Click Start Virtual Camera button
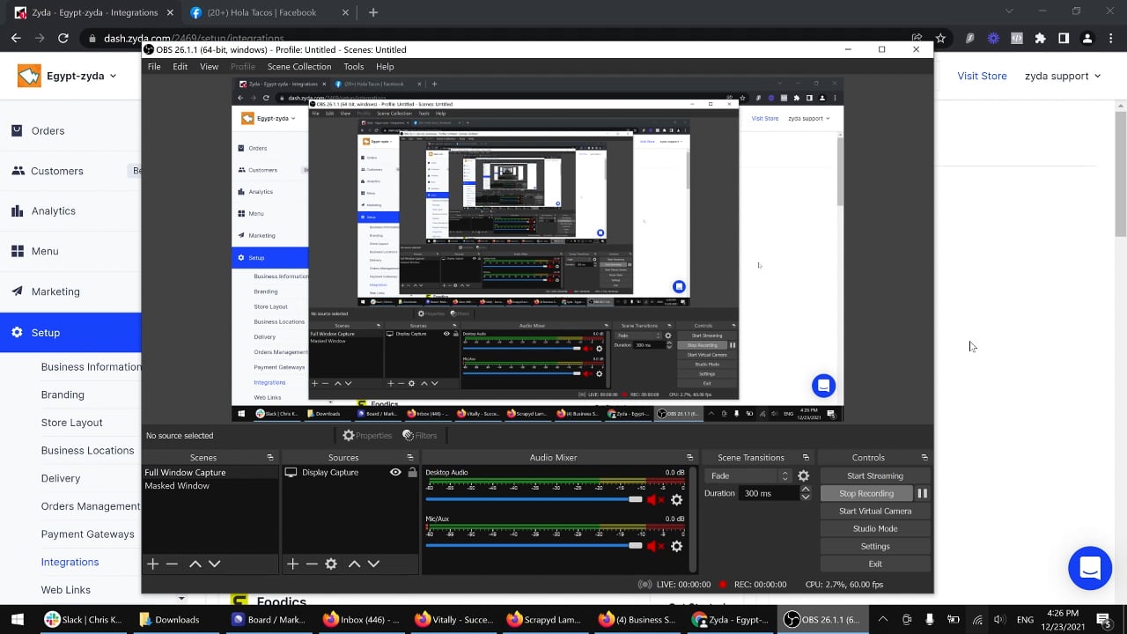This screenshot has height=634, width=1127. point(875,511)
